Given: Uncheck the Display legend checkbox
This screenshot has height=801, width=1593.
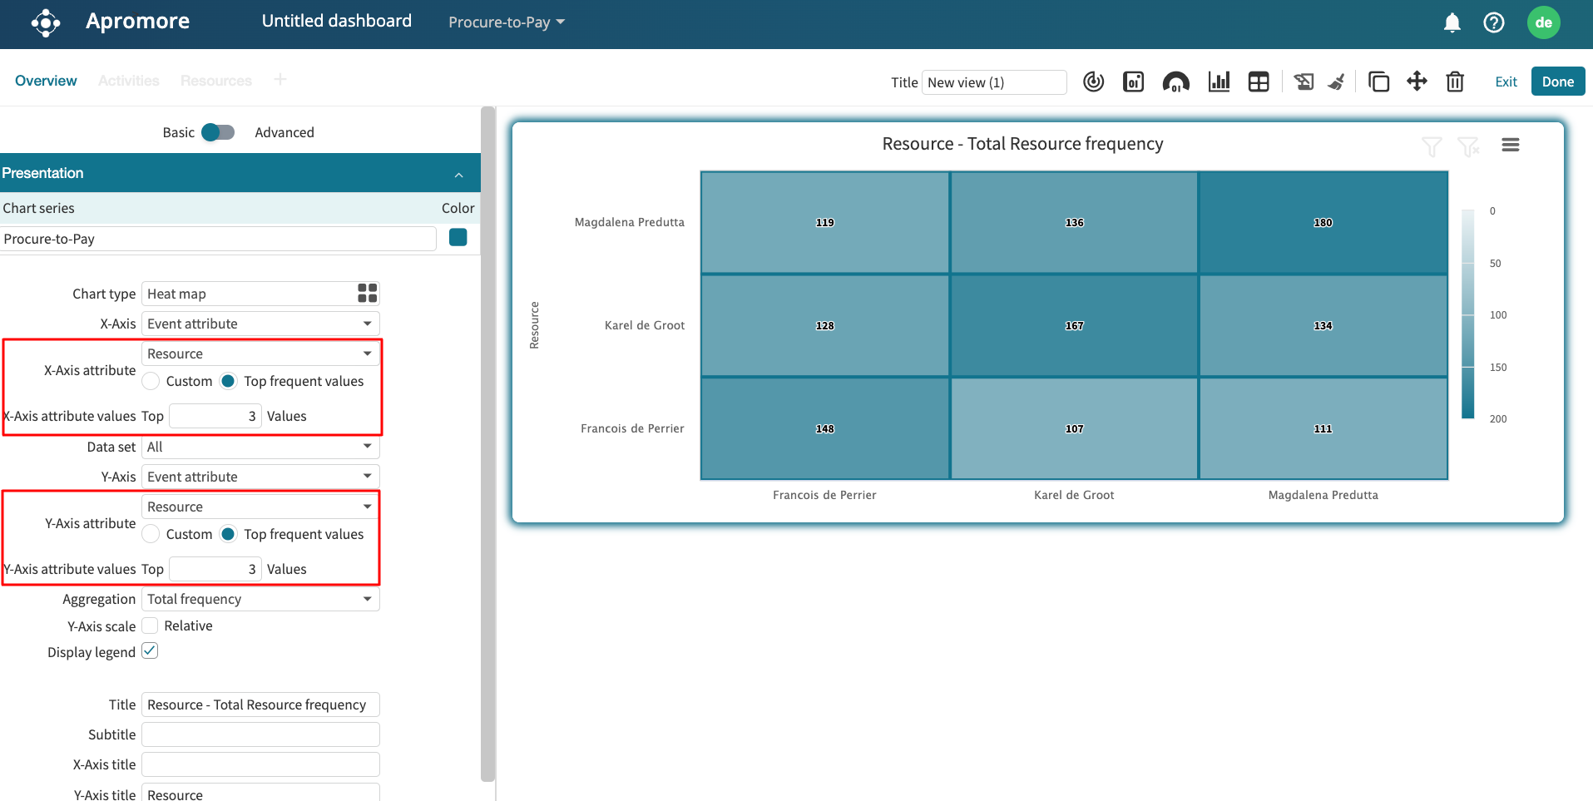Looking at the screenshot, I should point(151,651).
